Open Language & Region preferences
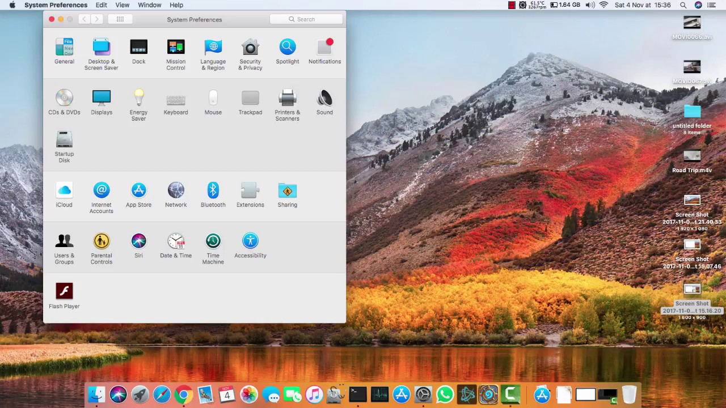Viewport: 726px width, 408px height. coord(213,54)
